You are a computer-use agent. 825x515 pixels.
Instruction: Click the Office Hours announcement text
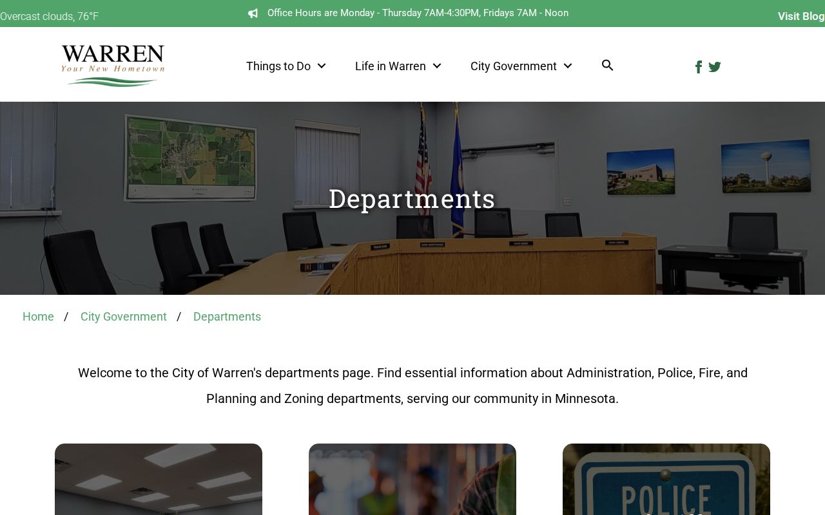418,13
